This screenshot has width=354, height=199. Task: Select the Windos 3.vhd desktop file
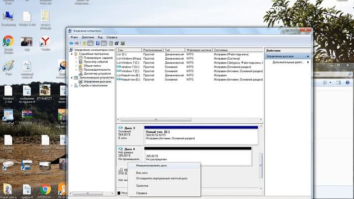pyautogui.click(x=27, y=19)
